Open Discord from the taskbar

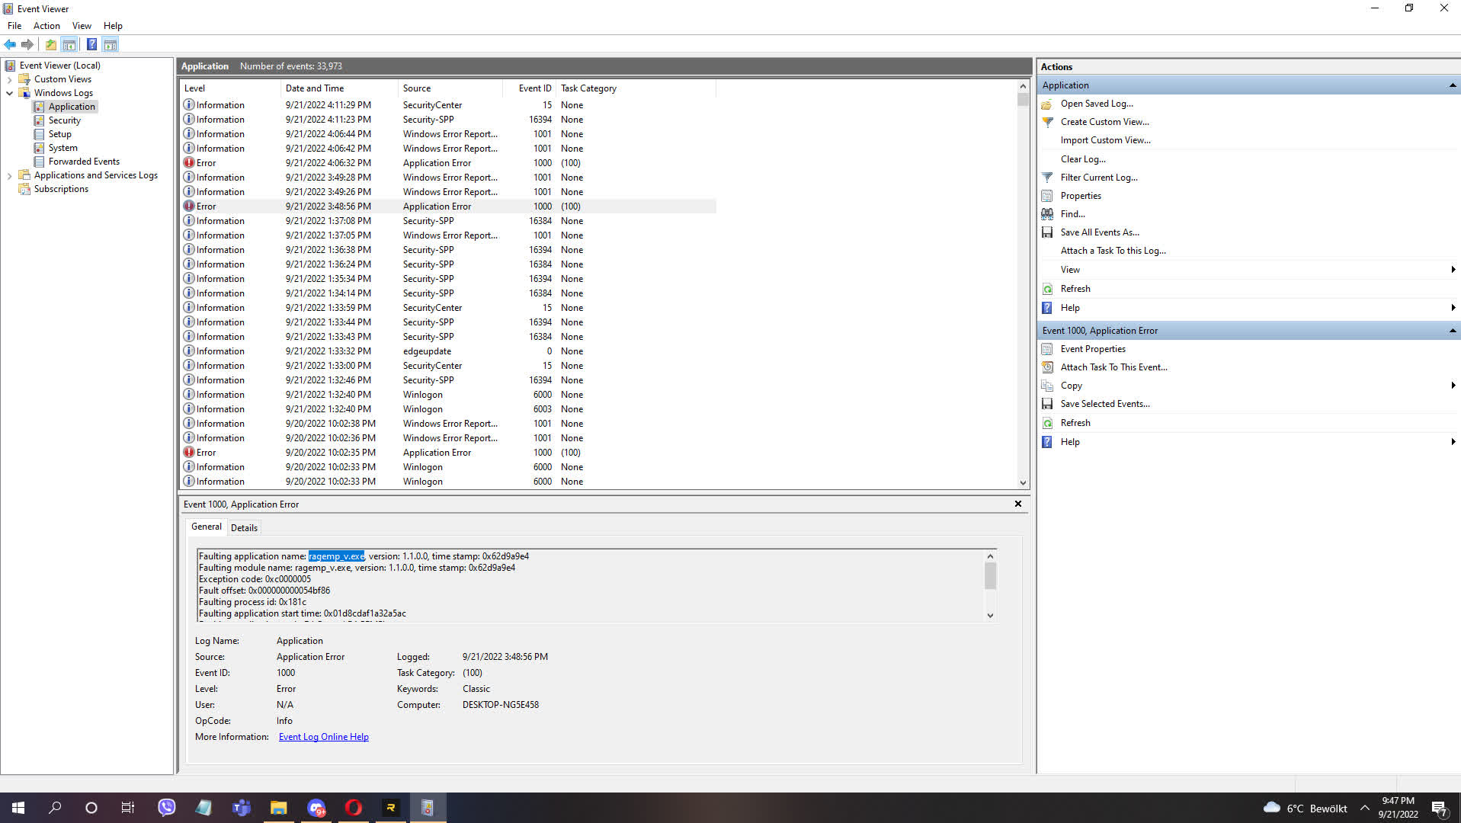pos(316,807)
